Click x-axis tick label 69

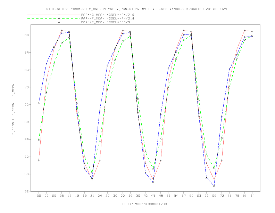click(214, 196)
